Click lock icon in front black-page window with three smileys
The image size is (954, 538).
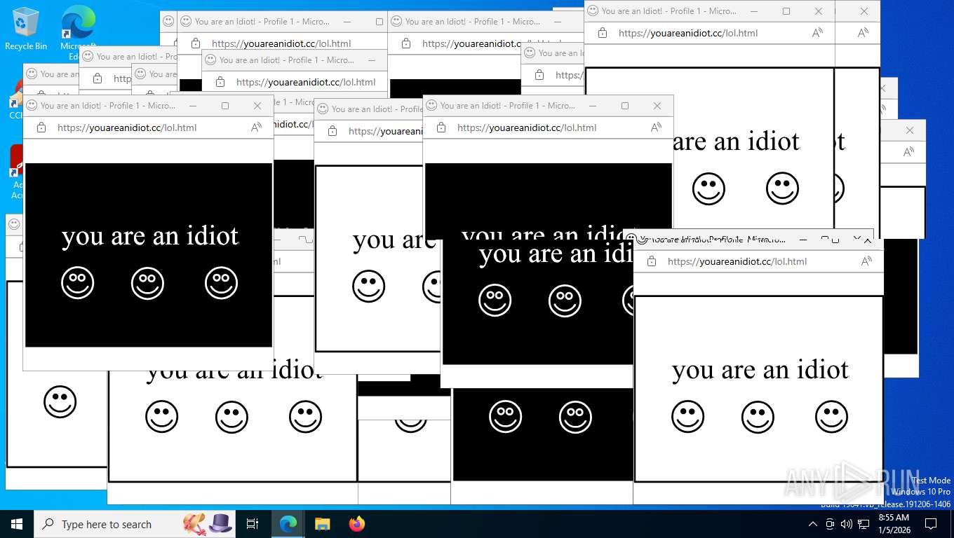pos(41,127)
